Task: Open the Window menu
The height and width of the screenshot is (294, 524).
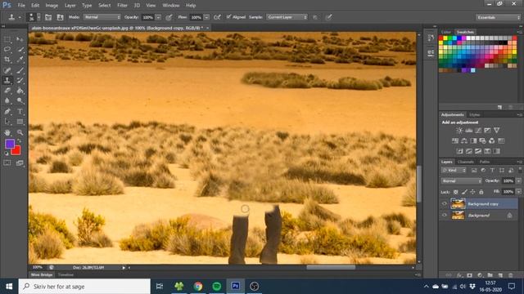Action: tap(171, 6)
